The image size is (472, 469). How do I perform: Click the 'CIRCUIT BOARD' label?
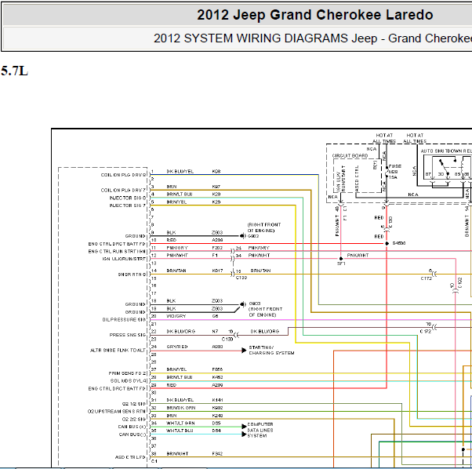point(350,155)
